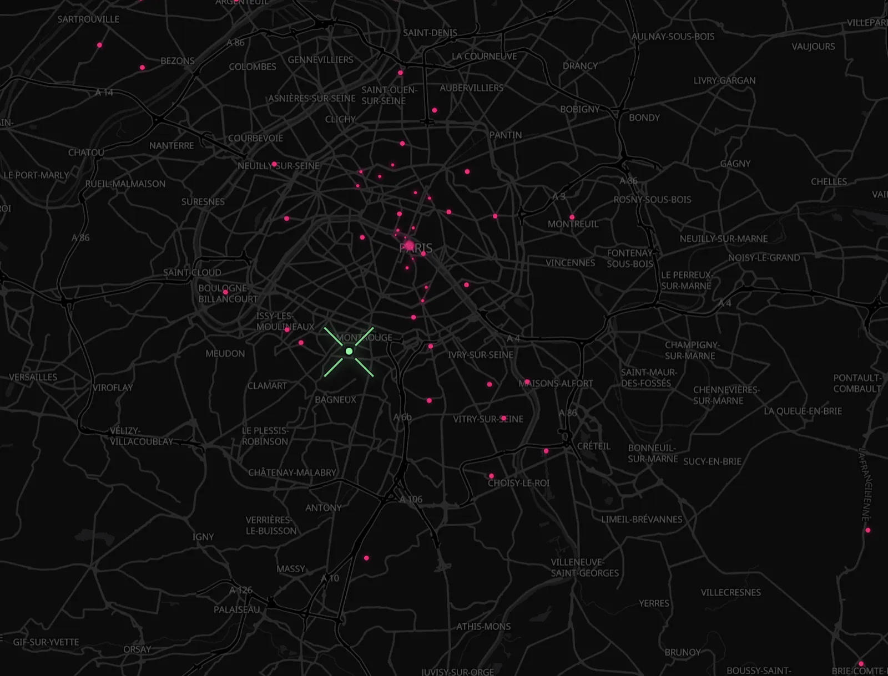Click the MEUDON label
This screenshot has height=676, width=888.
pos(225,354)
